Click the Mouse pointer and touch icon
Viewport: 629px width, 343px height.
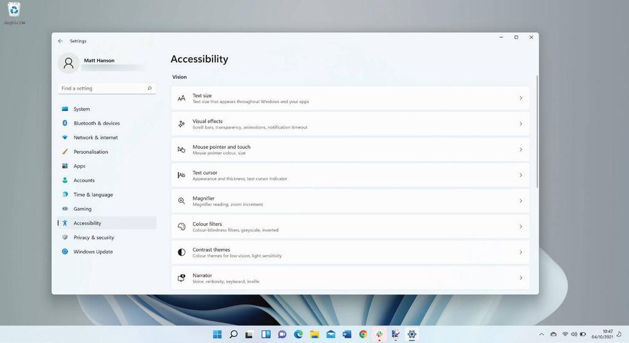182,149
